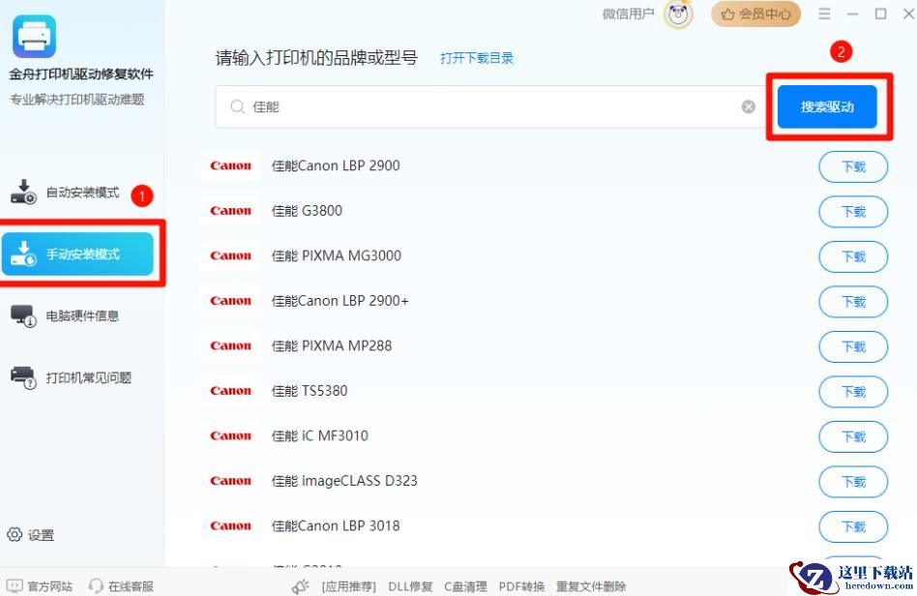Click the app recommendation icon in footer
Screen dimensions: 917x596
(x=301, y=586)
